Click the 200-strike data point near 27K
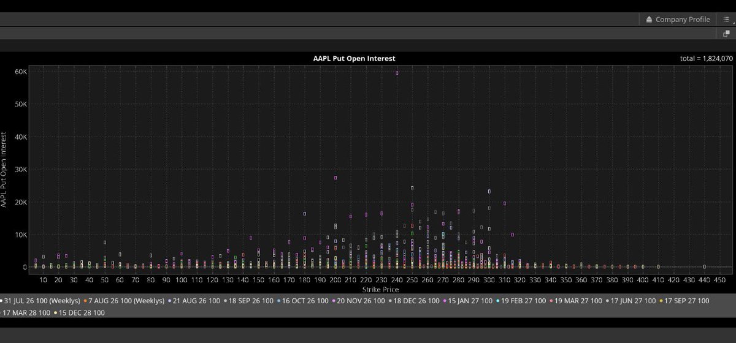Image resolution: width=736 pixels, height=343 pixels. (335, 178)
